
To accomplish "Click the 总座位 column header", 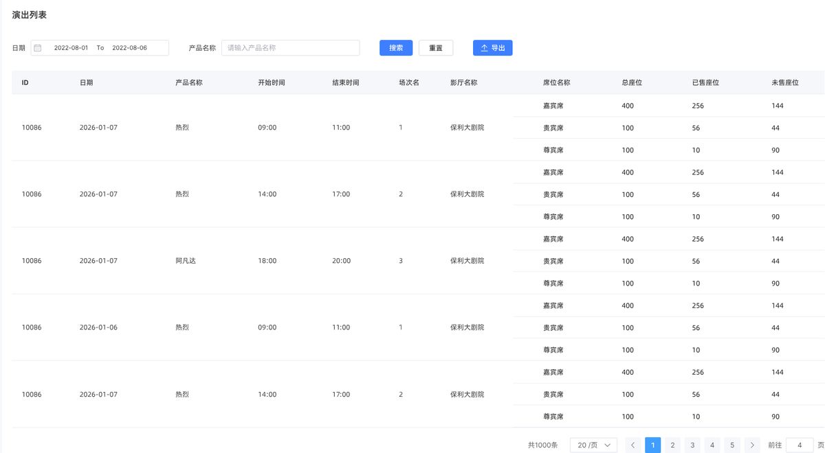I will point(632,82).
